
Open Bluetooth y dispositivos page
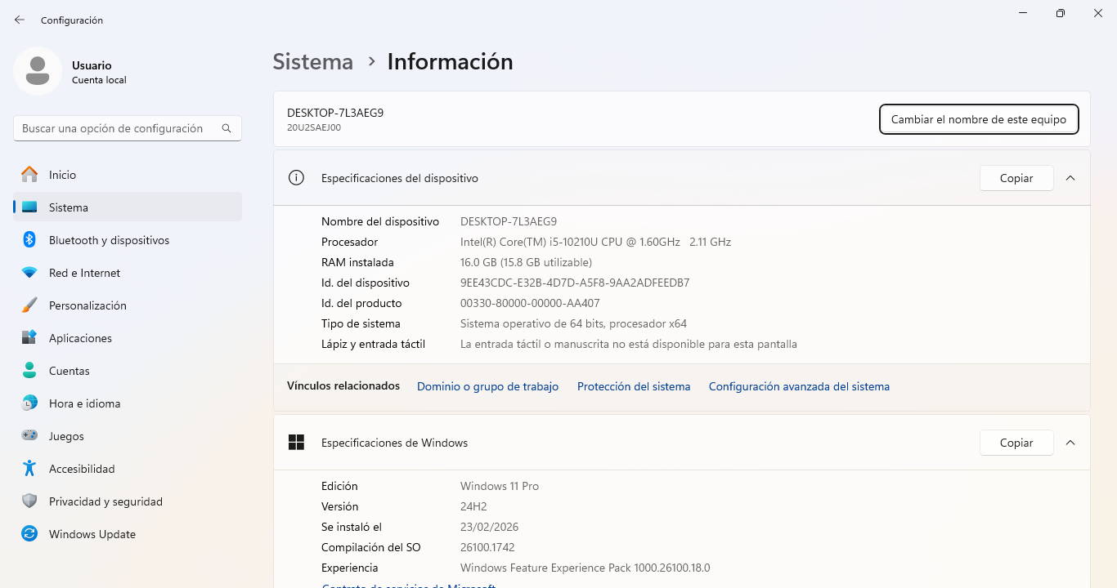(x=128, y=240)
